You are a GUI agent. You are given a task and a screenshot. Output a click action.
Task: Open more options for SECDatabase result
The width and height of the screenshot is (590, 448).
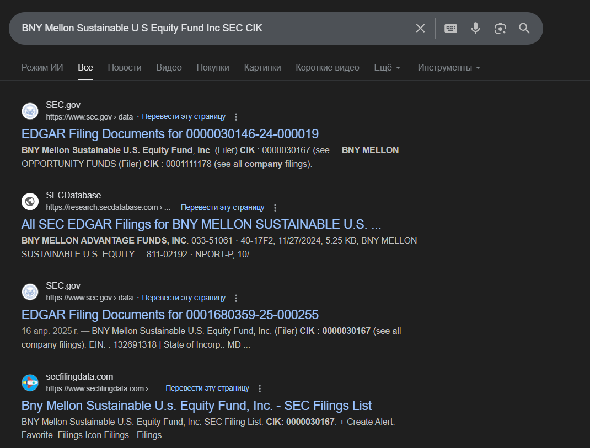click(x=275, y=208)
